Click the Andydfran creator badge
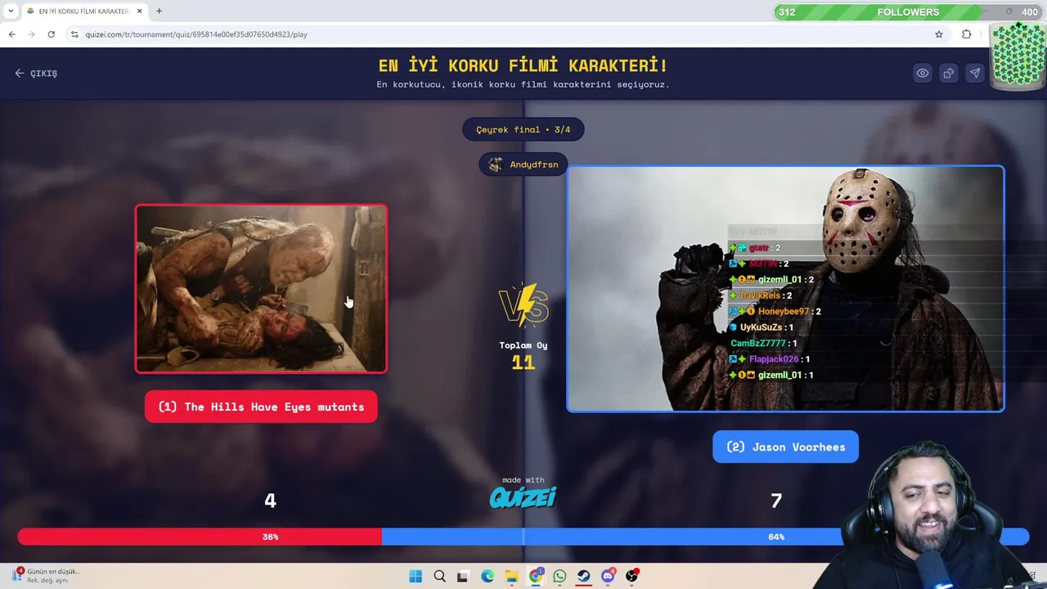The image size is (1047, 589). (x=523, y=164)
